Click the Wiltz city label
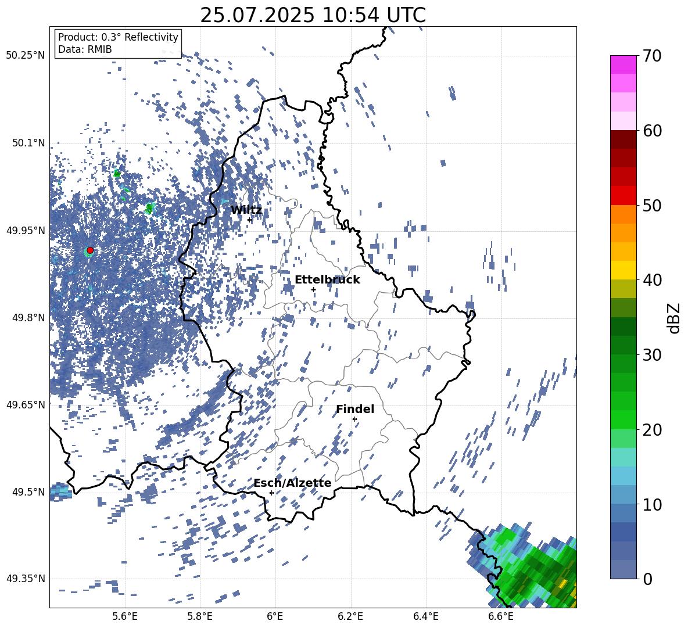This screenshot has height=628, width=688. (246, 210)
